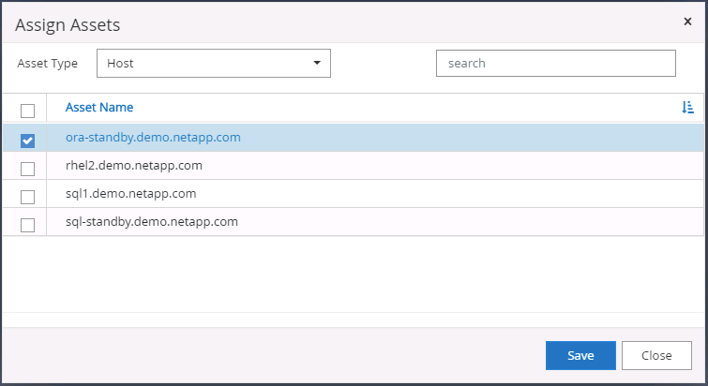This screenshot has height=386, width=708.
Task: Click the sort order icon
Action: coord(687,108)
